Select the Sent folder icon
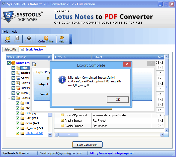 pos(18,78)
